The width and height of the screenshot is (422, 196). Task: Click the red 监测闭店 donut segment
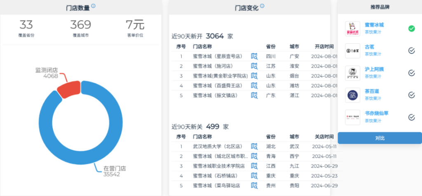click(69, 89)
